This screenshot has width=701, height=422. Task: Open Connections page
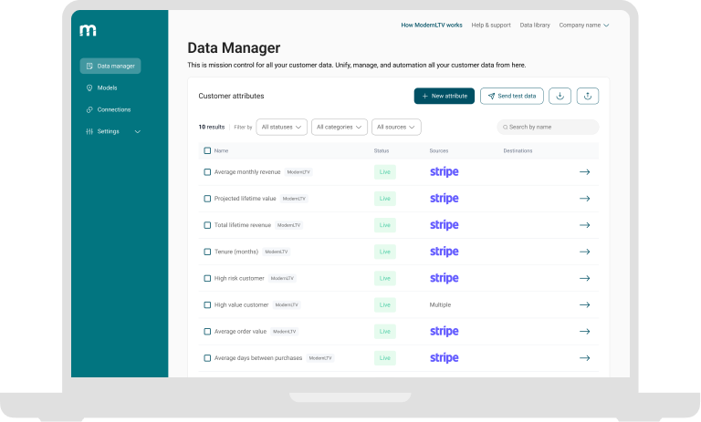[109, 110]
